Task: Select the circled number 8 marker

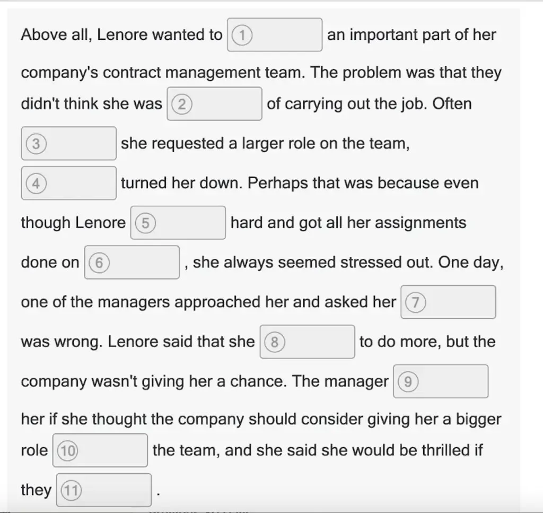Action: point(274,342)
